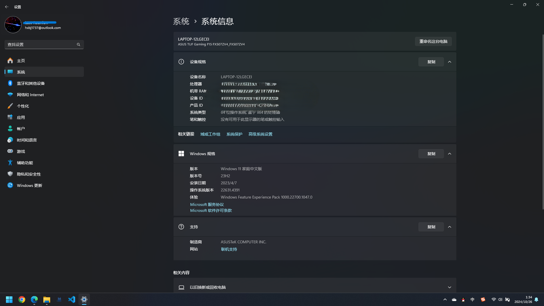This screenshot has width=544, height=306.
Task: Open 高级系统设置 link
Action: 260,134
